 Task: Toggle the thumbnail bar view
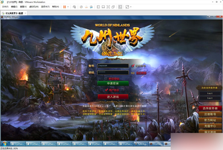103,7
